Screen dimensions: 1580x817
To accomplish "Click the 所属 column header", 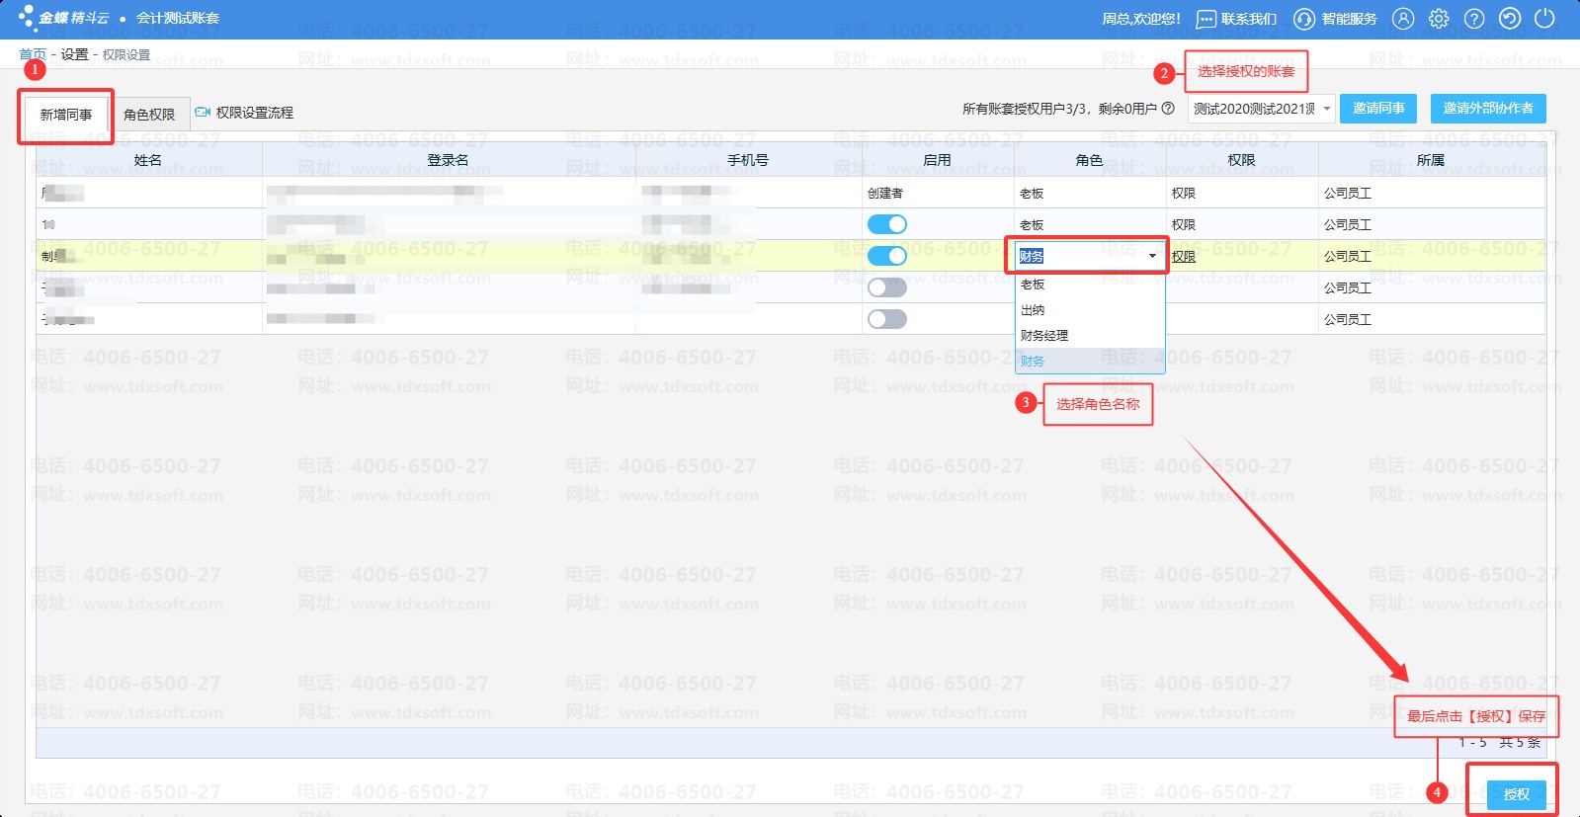I will [1431, 160].
